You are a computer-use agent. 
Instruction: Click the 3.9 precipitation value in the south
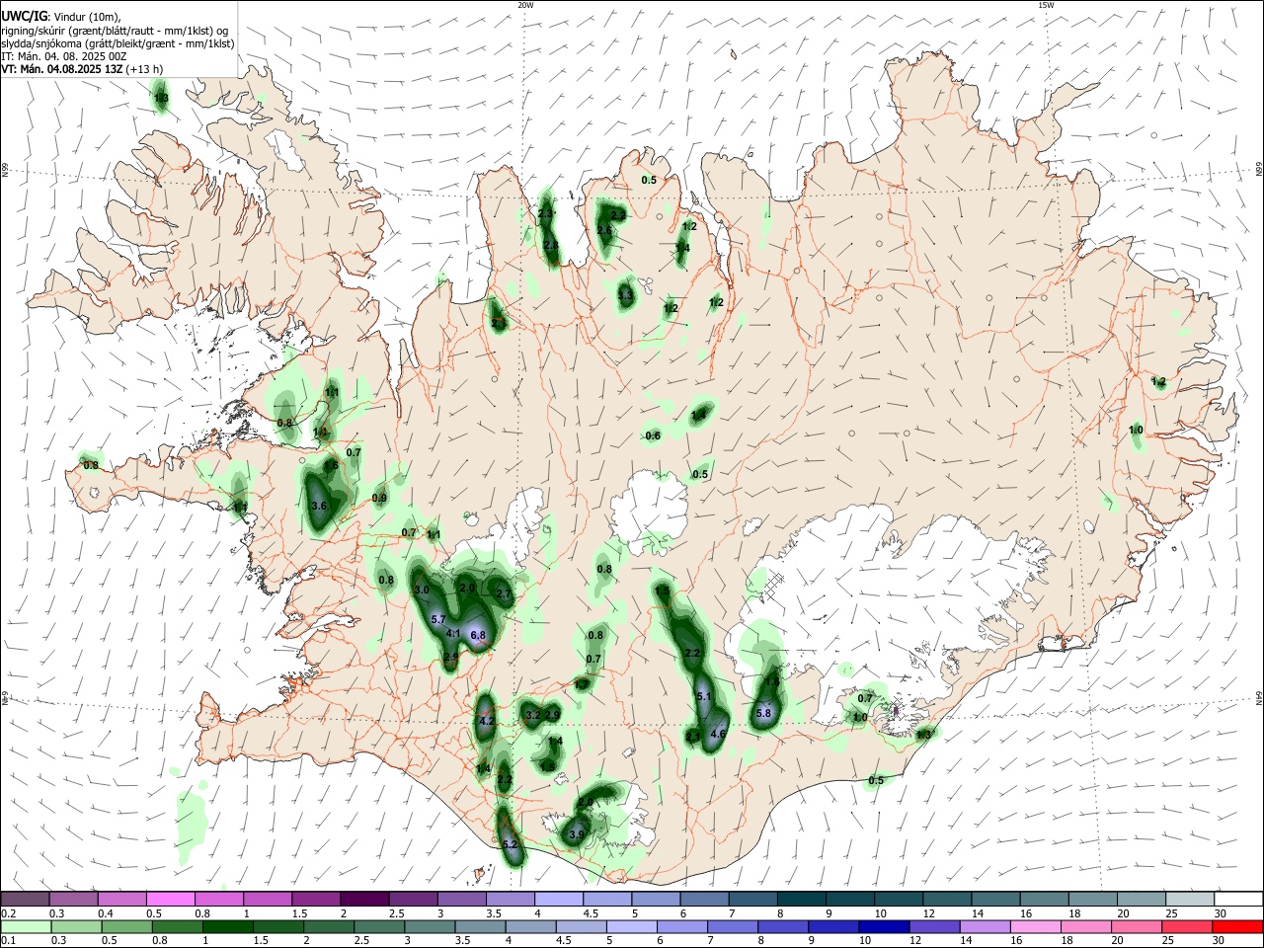pyautogui.click(x=577, y=834)
